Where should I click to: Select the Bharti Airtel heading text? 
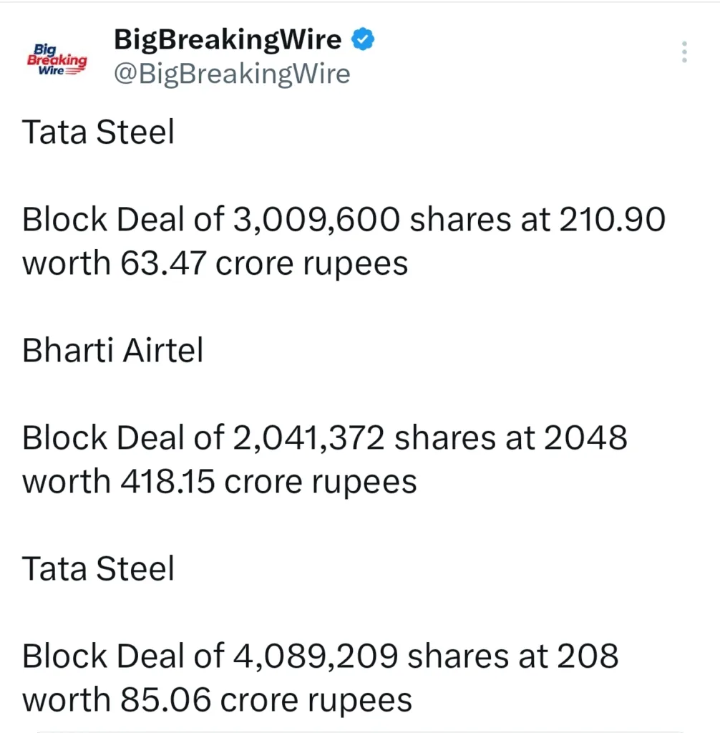click(x=112, y=350)
